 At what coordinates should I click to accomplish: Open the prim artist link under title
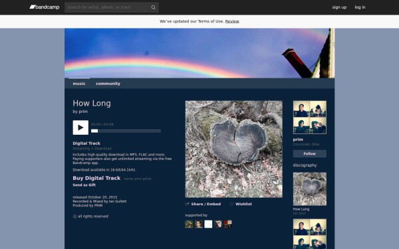tap(83, 112)
